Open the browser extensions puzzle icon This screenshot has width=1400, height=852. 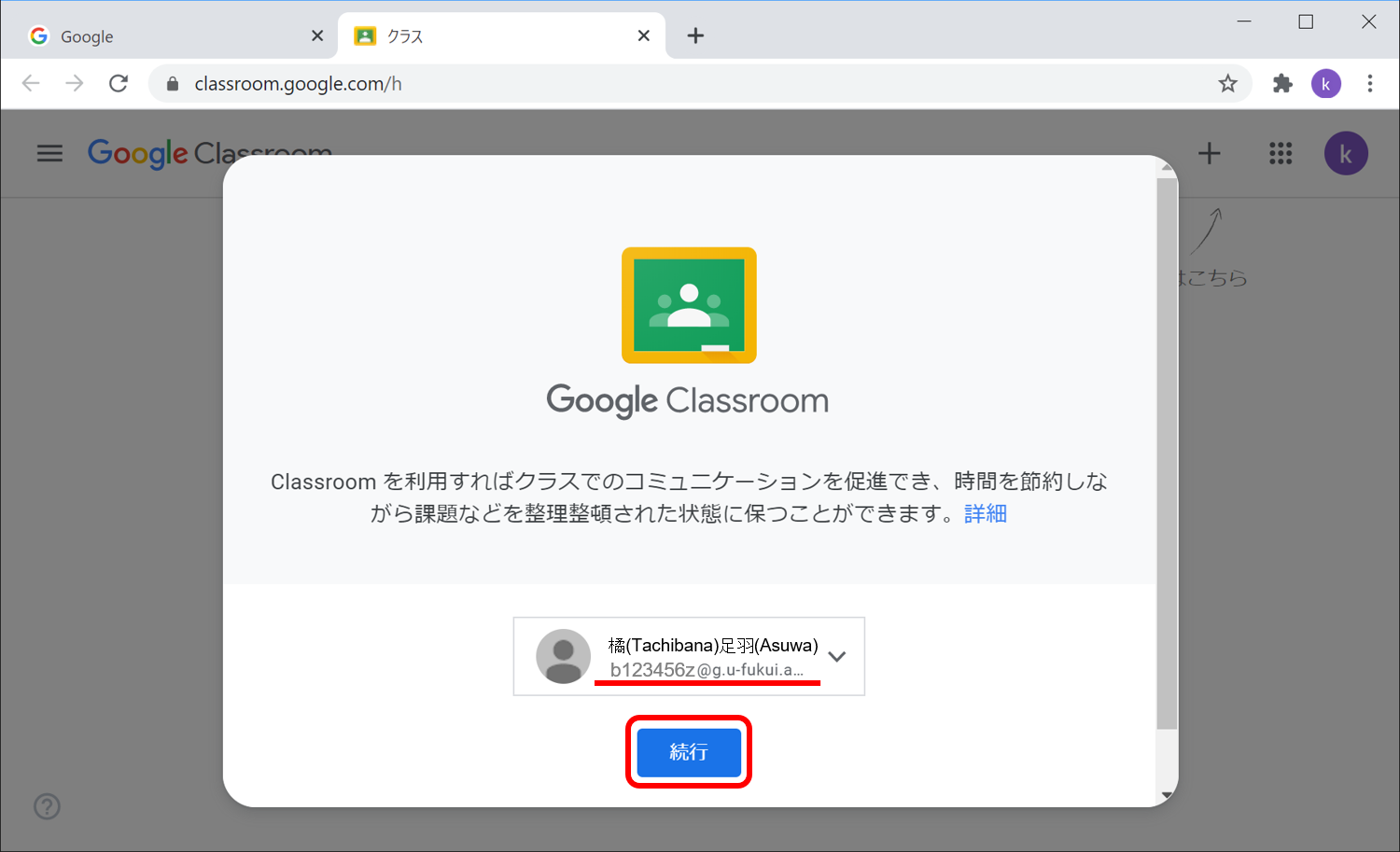pyautogui.click(x=1283, y=84)
